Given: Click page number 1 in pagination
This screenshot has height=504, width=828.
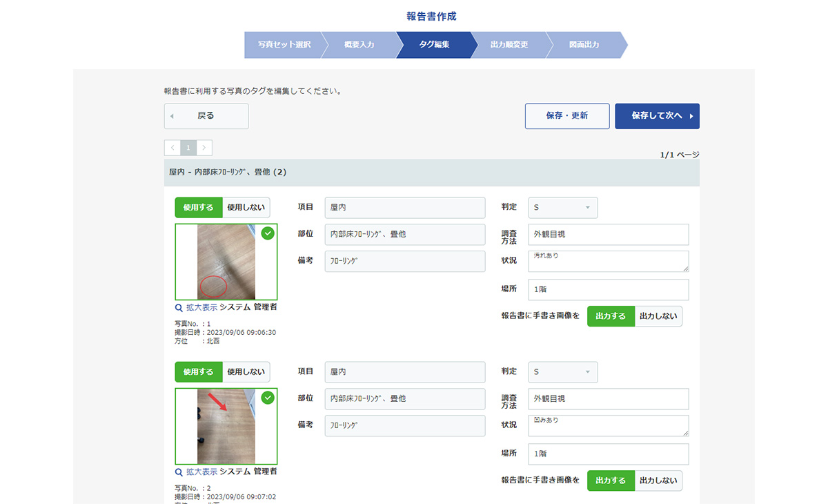Looking at the screenshot, I should click(x=188, y=148).
